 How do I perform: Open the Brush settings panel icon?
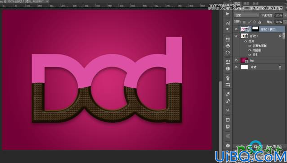pos(228,85)
